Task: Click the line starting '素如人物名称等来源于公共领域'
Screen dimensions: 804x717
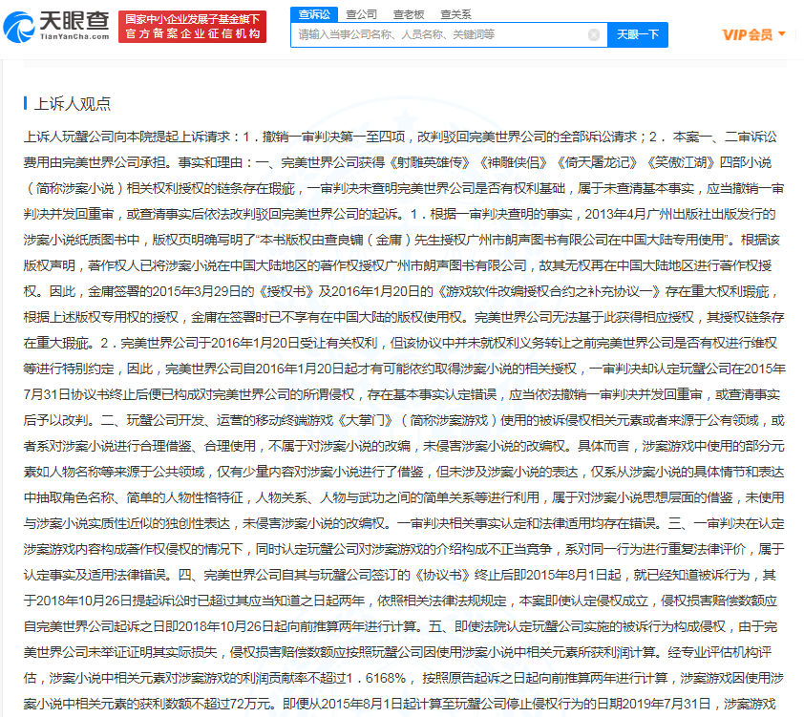Action: tap(404, 472)
